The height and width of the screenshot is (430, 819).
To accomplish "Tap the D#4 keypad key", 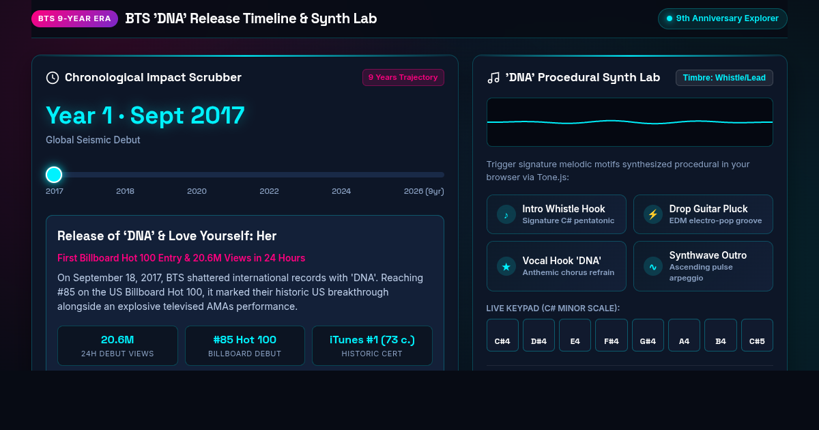I will (x=539, y=335).
